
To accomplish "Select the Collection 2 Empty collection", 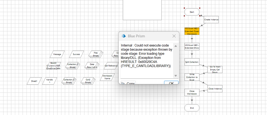I will click(73, 66).
